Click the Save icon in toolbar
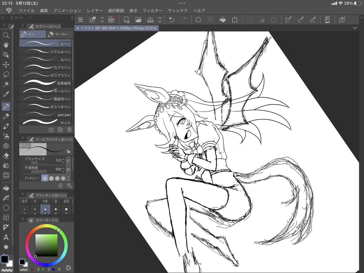The height and width of the screenshot is (273, 364). click(150, 20)
